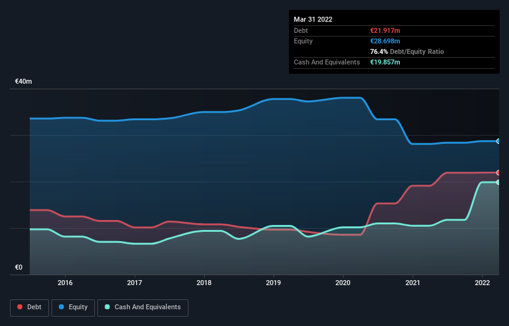Select the blue Equity endpoint marker
The height and width of the screenshot is (326, 509).
(x=498, y=141)
